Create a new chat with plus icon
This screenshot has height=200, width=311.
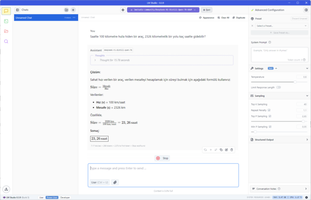[x=73, y=10]
